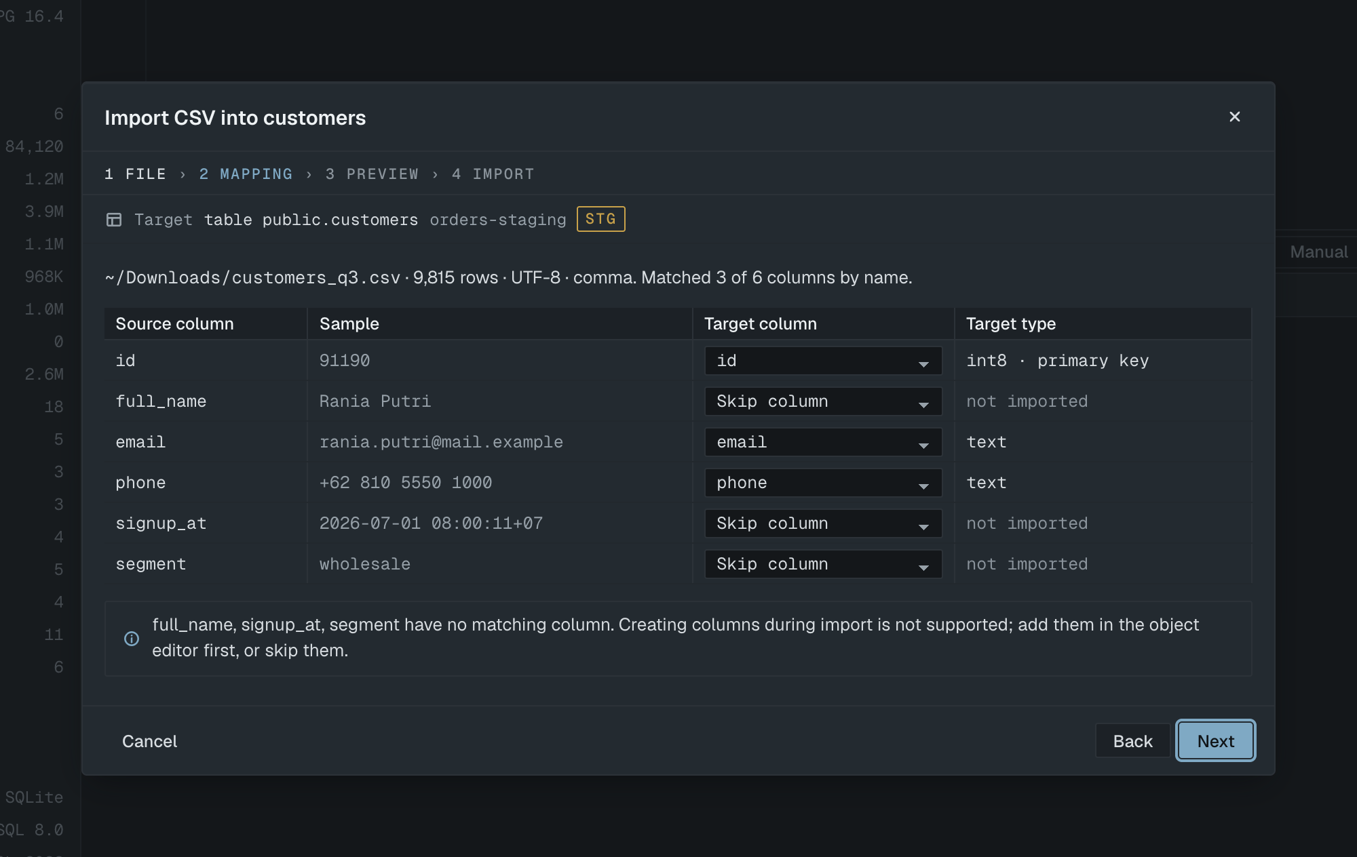Open target column dropdown for phone row
Screen dimensions: 1357x857
coord(823,483)
